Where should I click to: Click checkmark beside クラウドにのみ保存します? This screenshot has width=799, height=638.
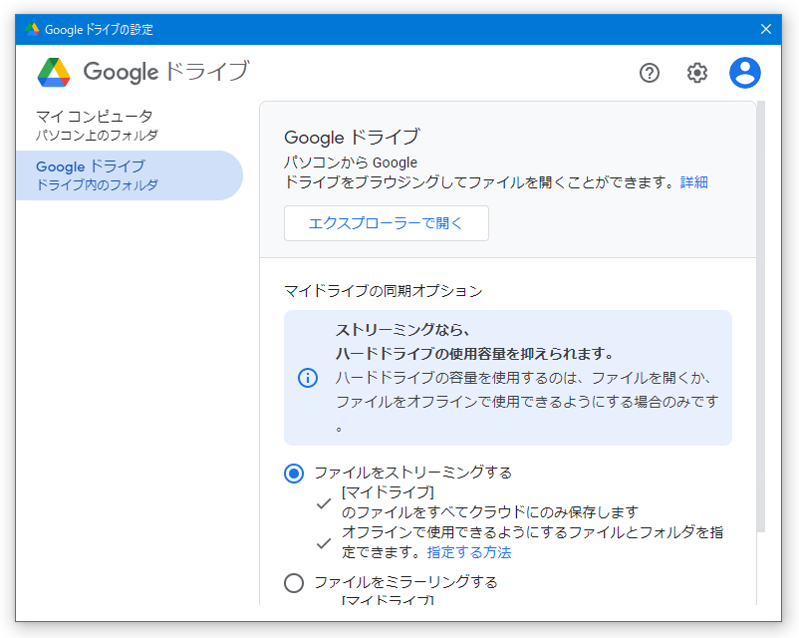tap(324, 503)
